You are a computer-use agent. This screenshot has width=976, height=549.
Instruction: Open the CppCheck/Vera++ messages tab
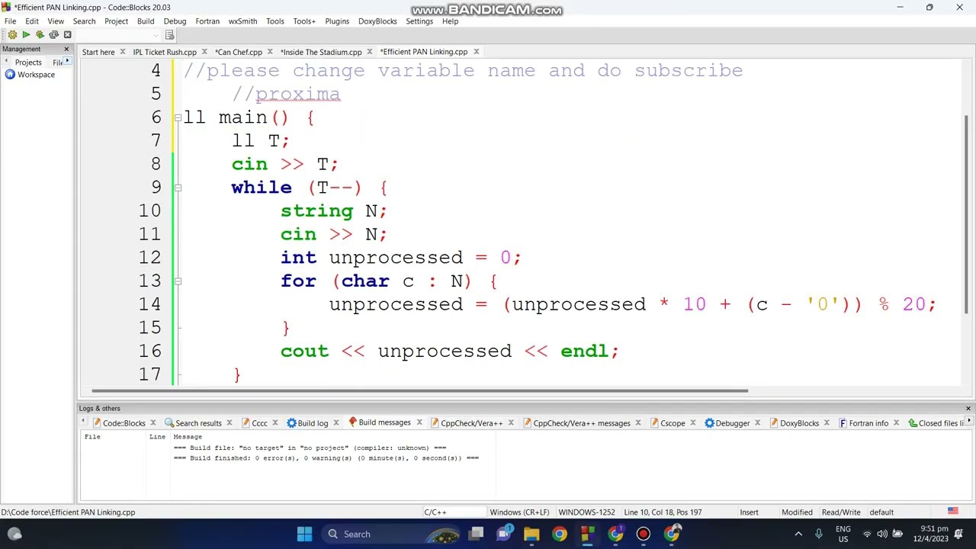tap(582, 423)
